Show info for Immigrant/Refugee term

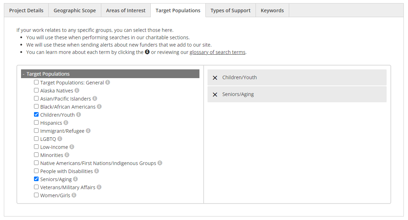(x=88, y=131)
